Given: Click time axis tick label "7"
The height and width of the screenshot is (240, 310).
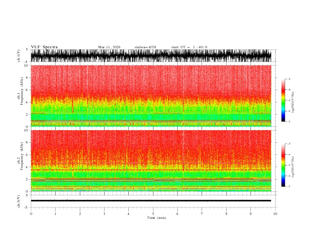Looking at the screenshot, I should 202,214.
